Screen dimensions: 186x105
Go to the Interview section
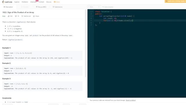click(x=33, y=2)
